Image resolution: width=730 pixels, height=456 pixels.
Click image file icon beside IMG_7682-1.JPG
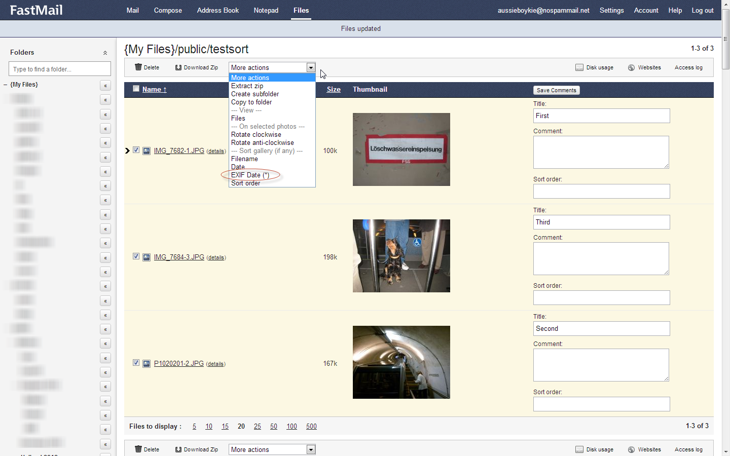[147, 151]
